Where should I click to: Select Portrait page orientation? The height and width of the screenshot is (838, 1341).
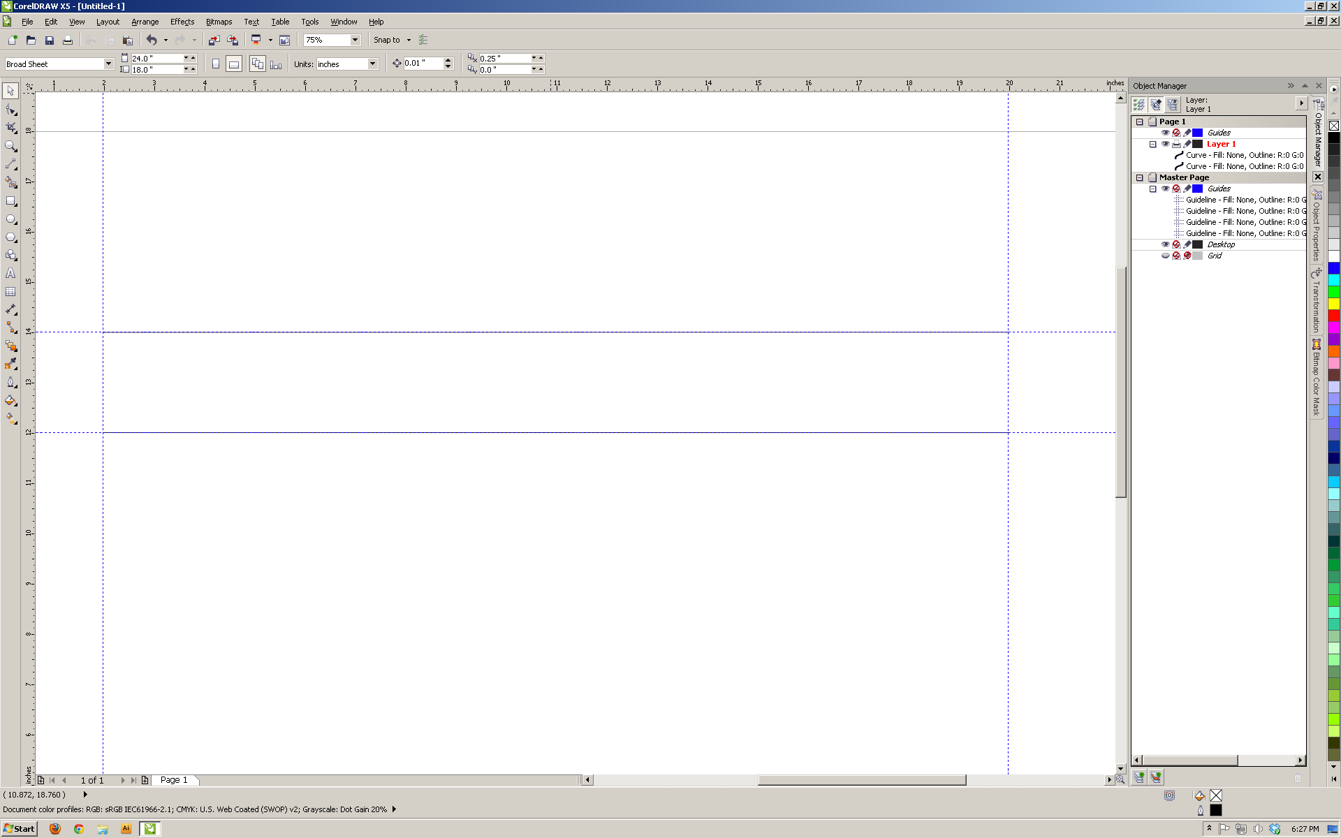[x=216, y=64]
